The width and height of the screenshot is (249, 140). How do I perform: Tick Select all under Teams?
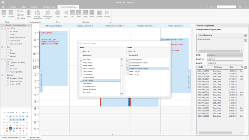click(x=127, y=51)
